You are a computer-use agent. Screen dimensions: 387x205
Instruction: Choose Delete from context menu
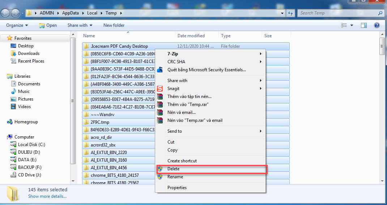tap(210, 169)
